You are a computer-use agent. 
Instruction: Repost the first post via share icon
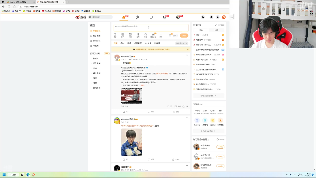(x=126, y=112)
